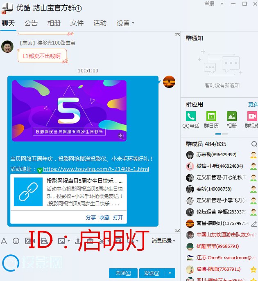Click the upload file icon
This screenshot has width=258, height=281.
click(78, 241)
